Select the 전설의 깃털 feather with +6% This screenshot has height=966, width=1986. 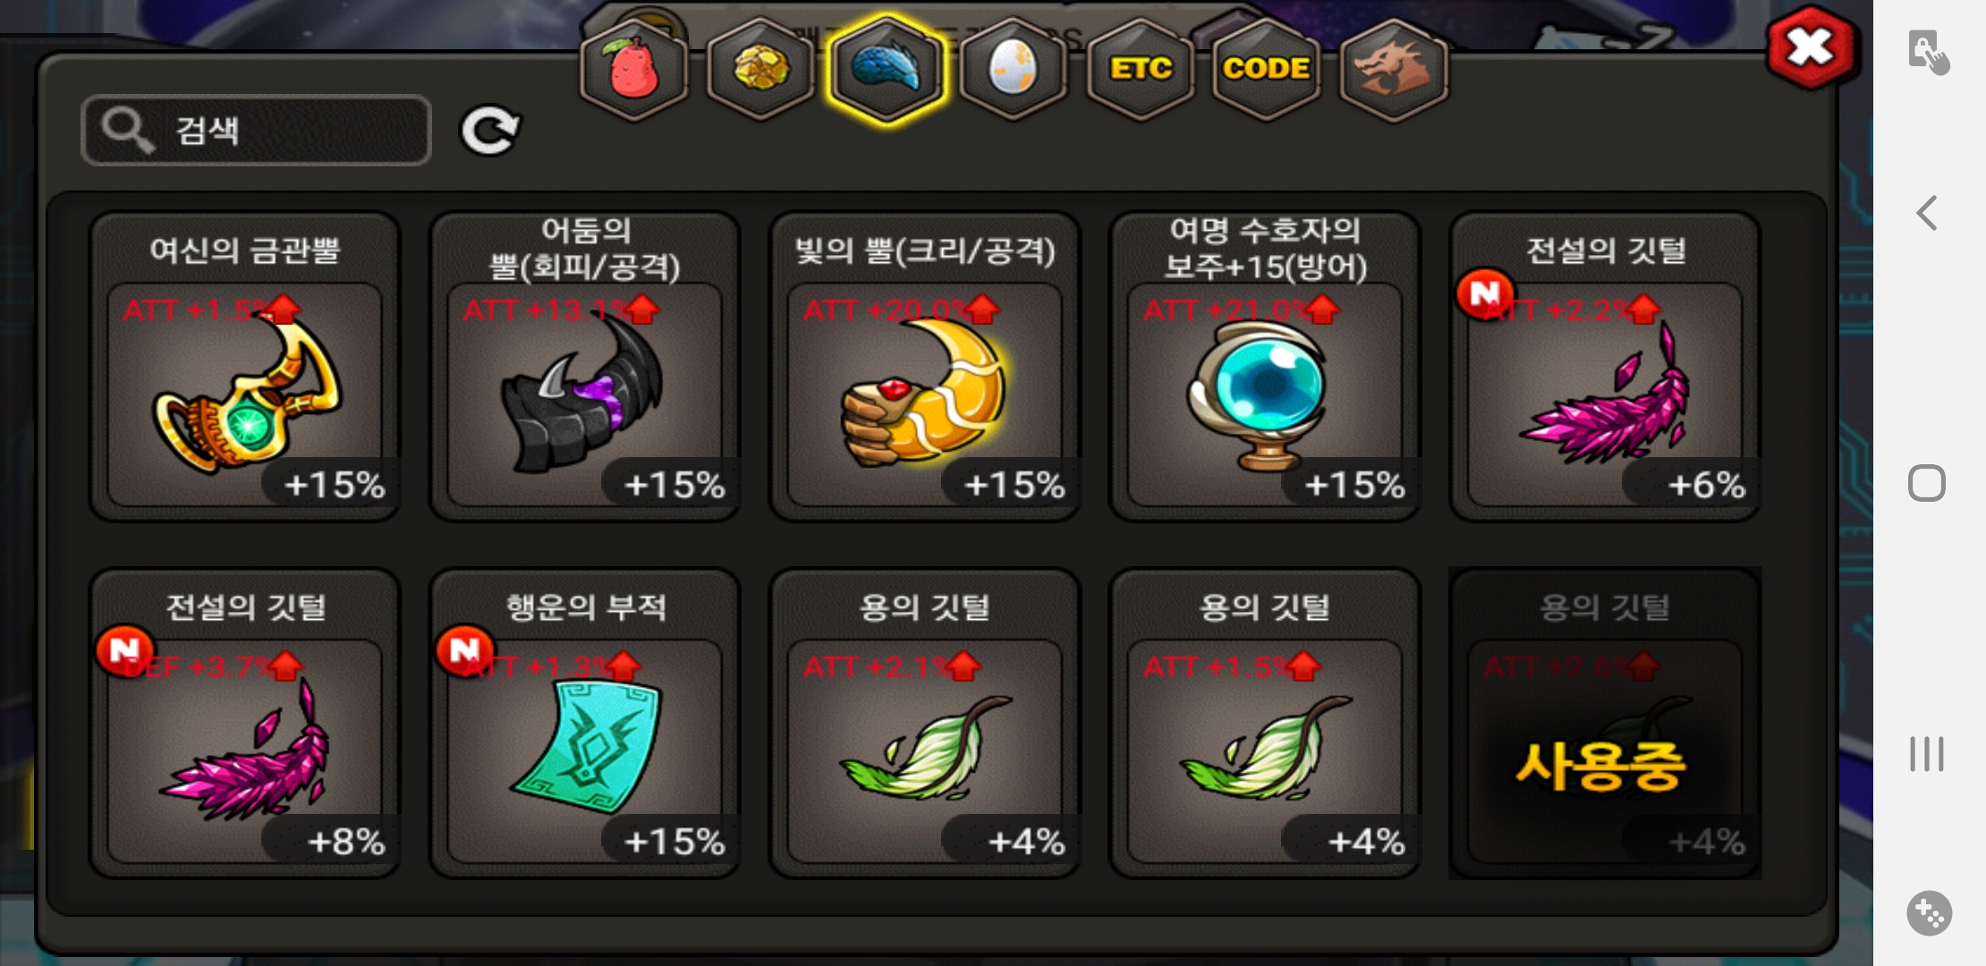coord(1605,367)
